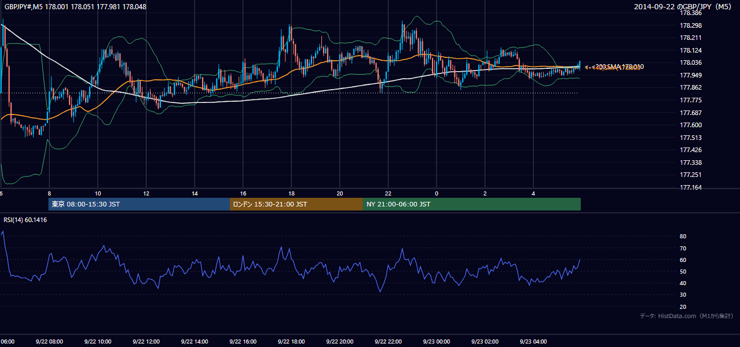Click the 9/22 08:00 date axis label
The height and width of the screenshot is (347, 740).
tap(49, 342)
